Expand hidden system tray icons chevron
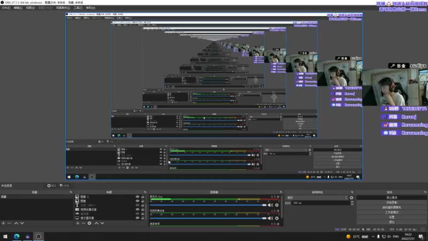Viewport: 428px width, 241px height. pos(373,236)
